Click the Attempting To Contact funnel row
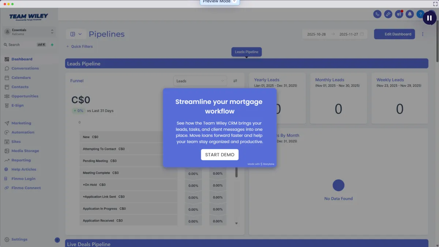439x247 pixels. click(x=128, y=149)
